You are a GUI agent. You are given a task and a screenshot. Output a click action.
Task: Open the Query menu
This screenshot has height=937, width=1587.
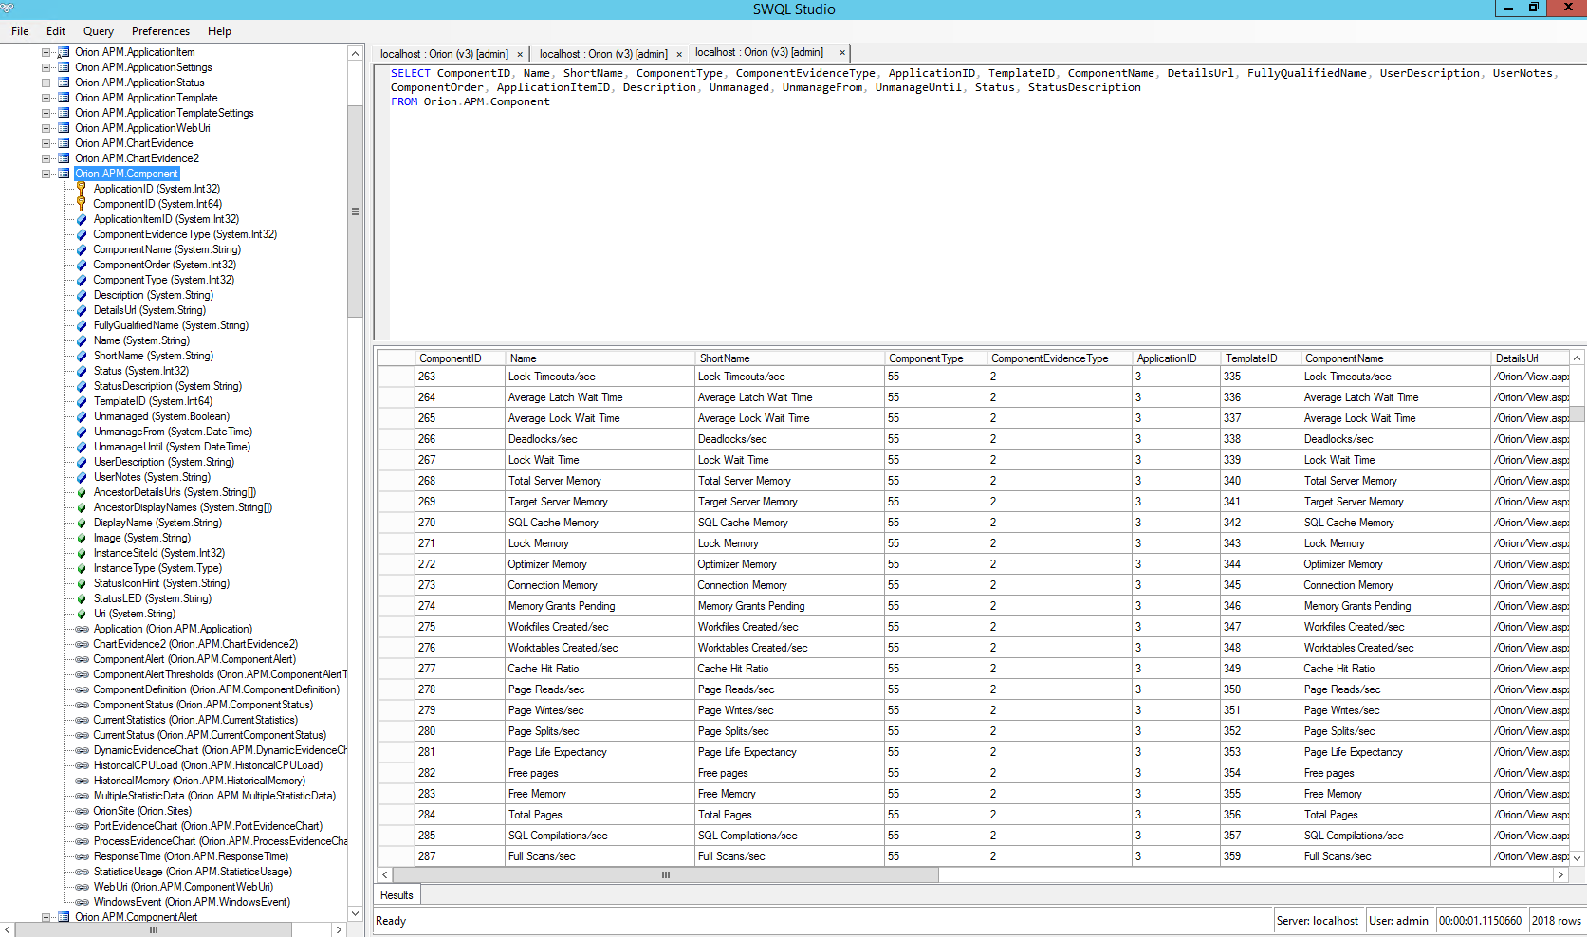(x=99, y=31)
